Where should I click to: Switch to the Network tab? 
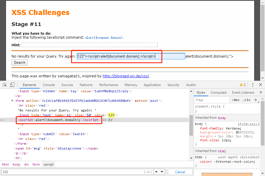[x=86, y=85]
